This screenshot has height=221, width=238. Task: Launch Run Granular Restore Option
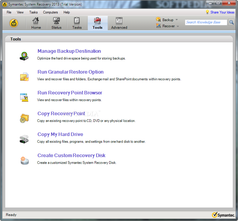[71, 72]
